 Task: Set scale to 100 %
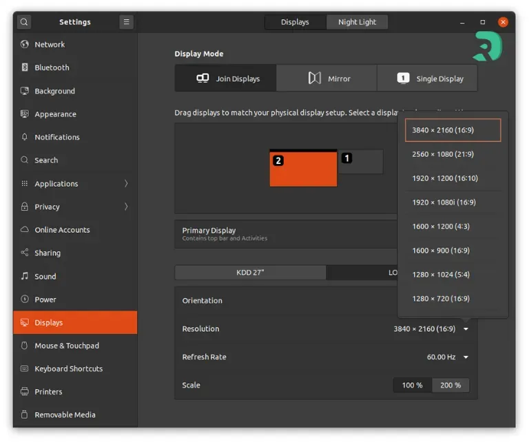[412, 386]
